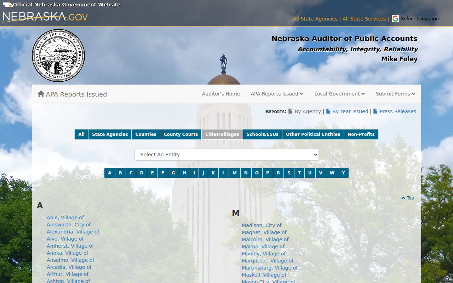453x283 pixels.
Task: Jump to letter H
Action: tap(184, 173)
